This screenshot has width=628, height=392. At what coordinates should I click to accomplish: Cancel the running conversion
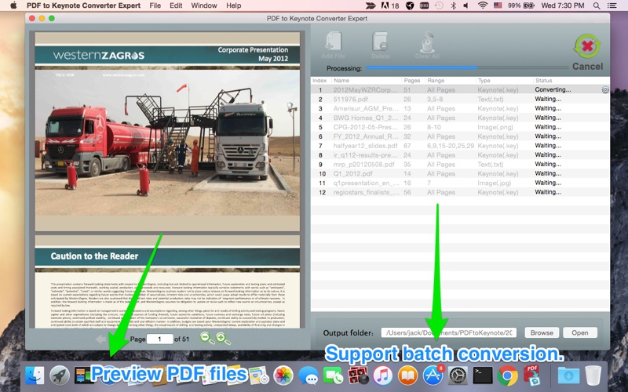click(587, 53)
